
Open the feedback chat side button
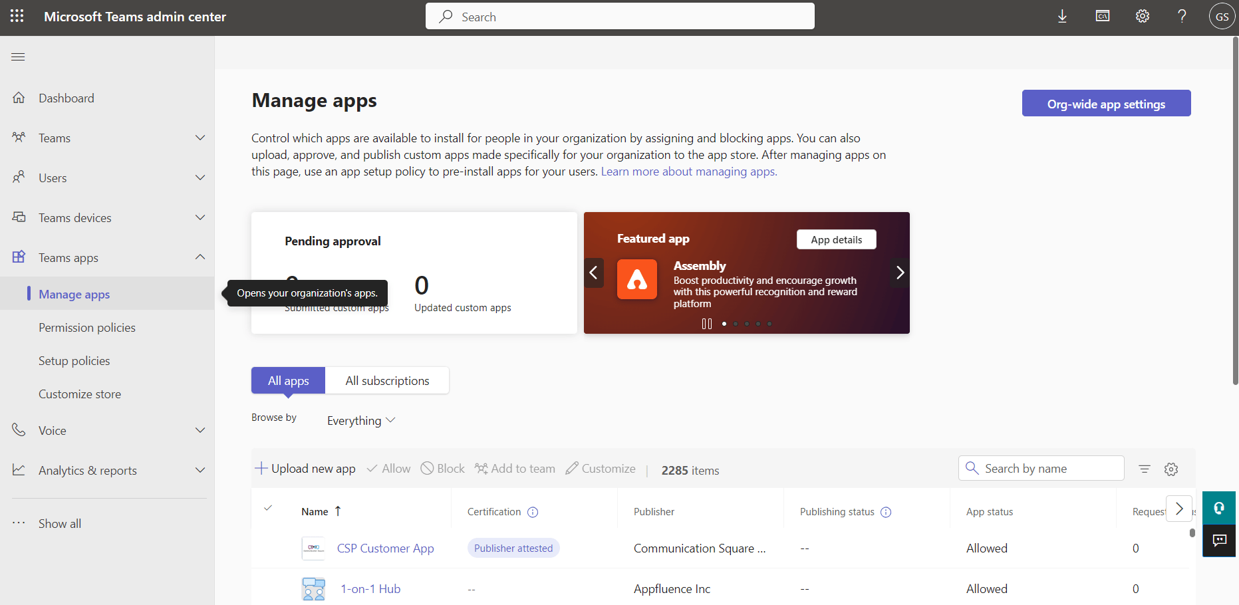[1219, 541]
